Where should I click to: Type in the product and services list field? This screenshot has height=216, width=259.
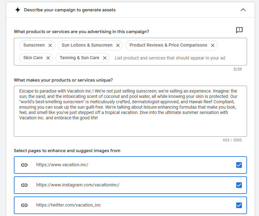170,58
